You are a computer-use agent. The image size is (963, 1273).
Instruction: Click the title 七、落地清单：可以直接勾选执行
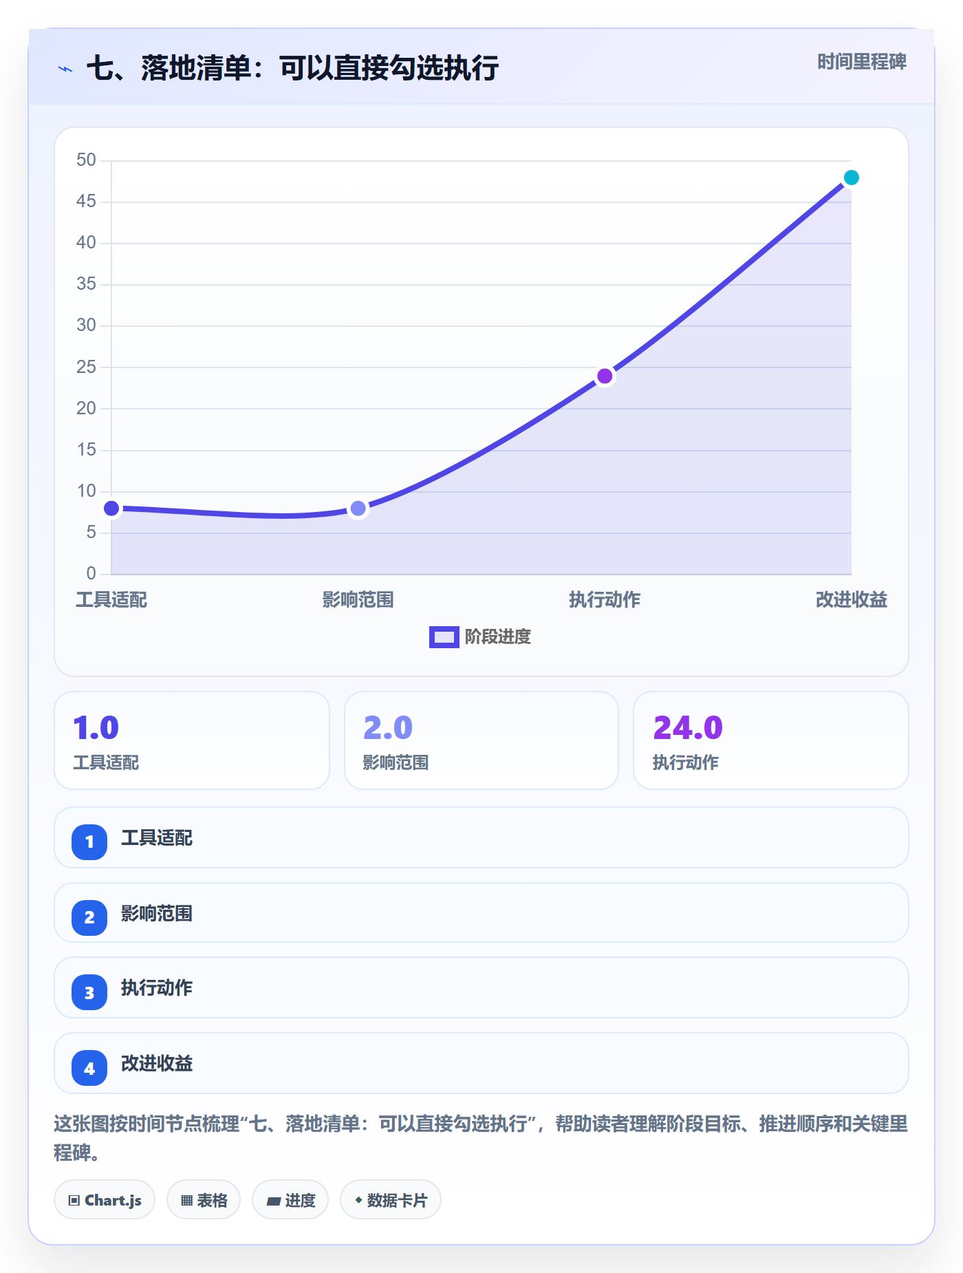point(292,69)
